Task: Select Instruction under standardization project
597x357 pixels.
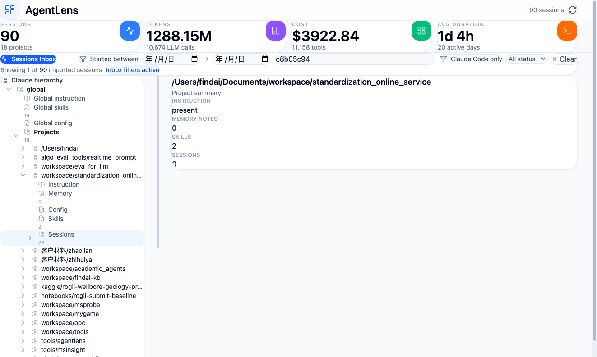Action: click(64, 184)
